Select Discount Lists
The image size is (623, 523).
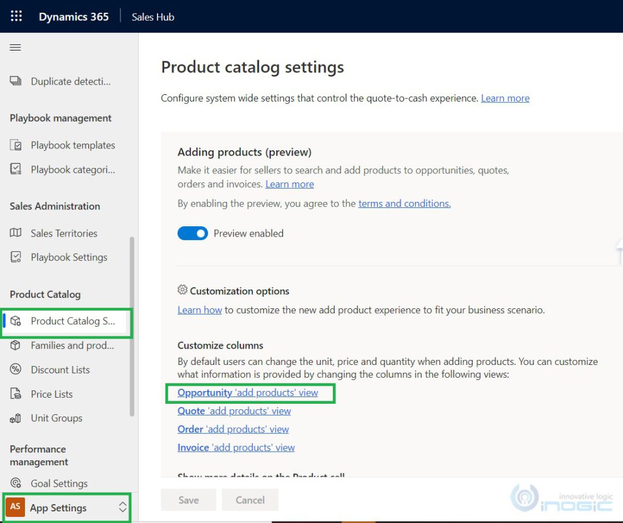click(60, 369)
